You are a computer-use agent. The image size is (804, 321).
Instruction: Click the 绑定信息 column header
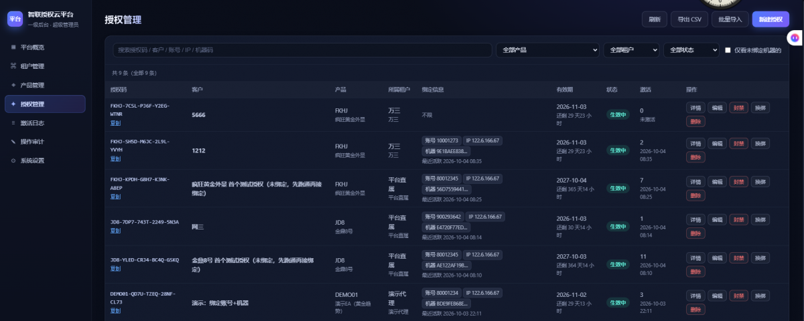pos(433,90)
